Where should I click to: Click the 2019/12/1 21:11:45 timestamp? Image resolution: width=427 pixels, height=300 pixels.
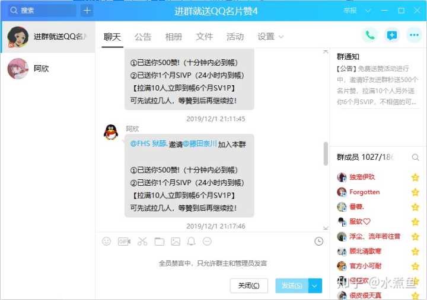click(216, 119)
